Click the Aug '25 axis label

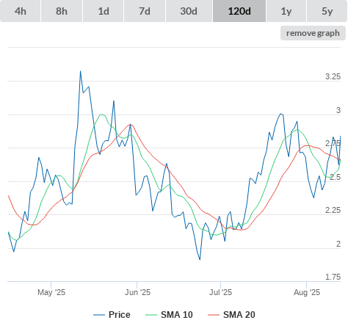(x=307, y=292)
